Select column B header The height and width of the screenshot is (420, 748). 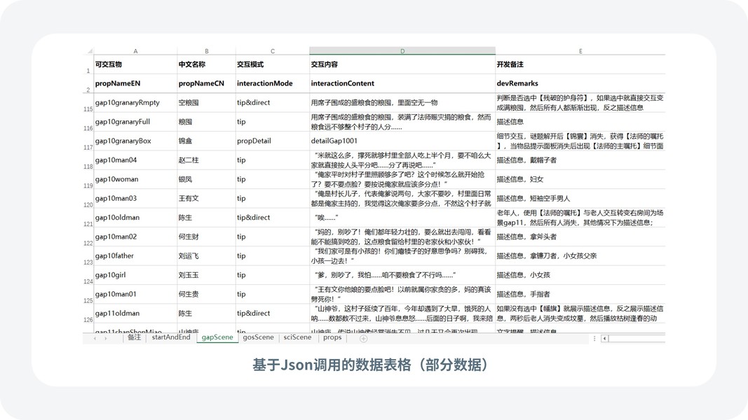point(207,51)
